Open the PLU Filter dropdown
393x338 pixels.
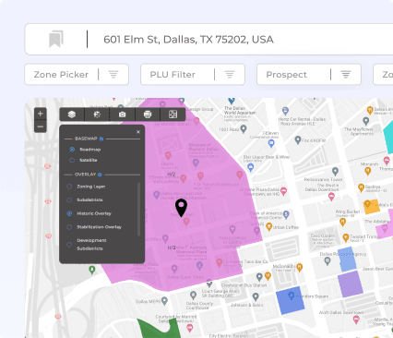[193, 74]
